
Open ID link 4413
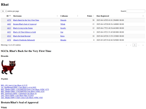[9, 28]
